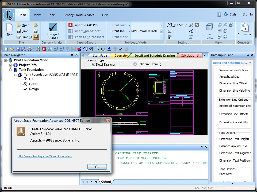Image resolution: width=257 pixels, height=192 pixels.
Task: Click the Save floppy icon in File group
Action: pyautogui.click(x=18, y=31)
